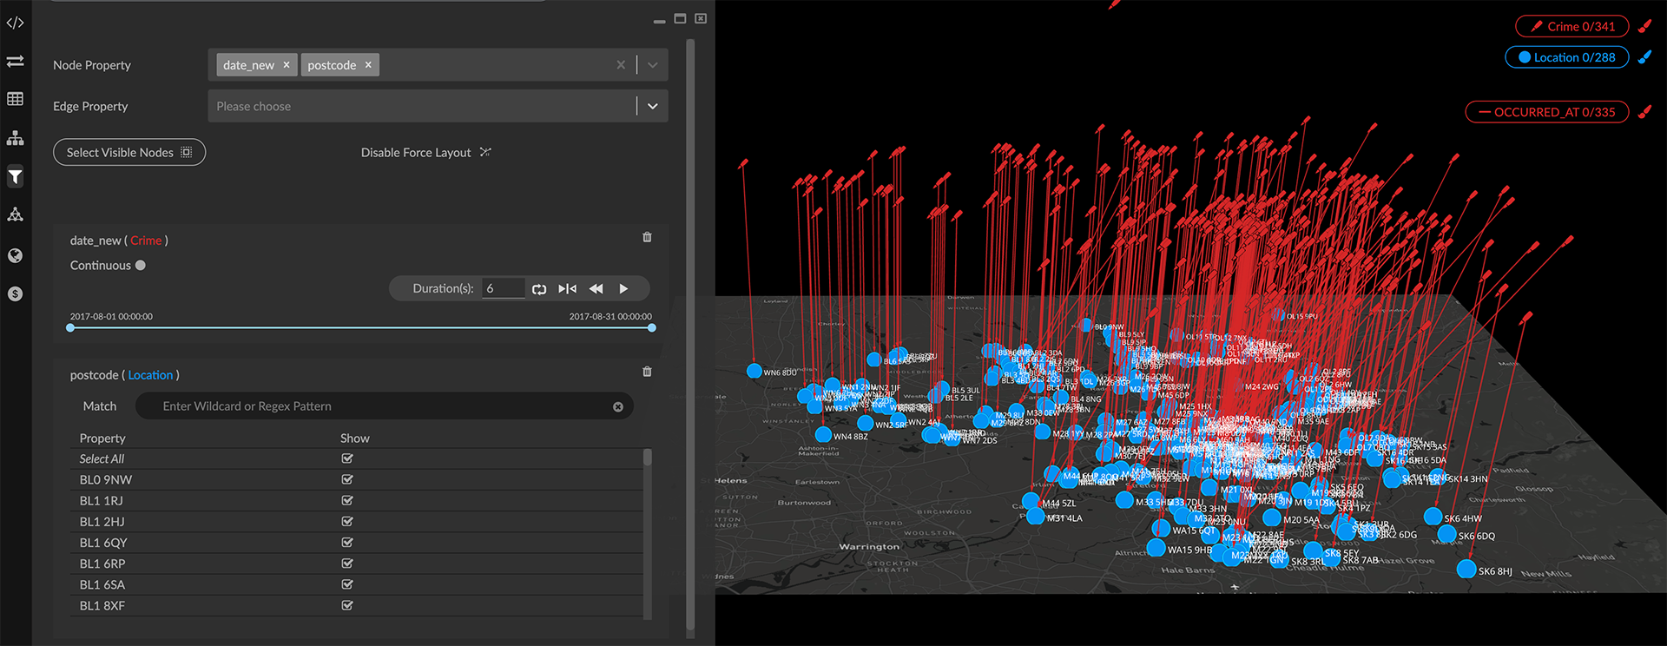Click Select Visible Nodes button

(x=129, y=152)
